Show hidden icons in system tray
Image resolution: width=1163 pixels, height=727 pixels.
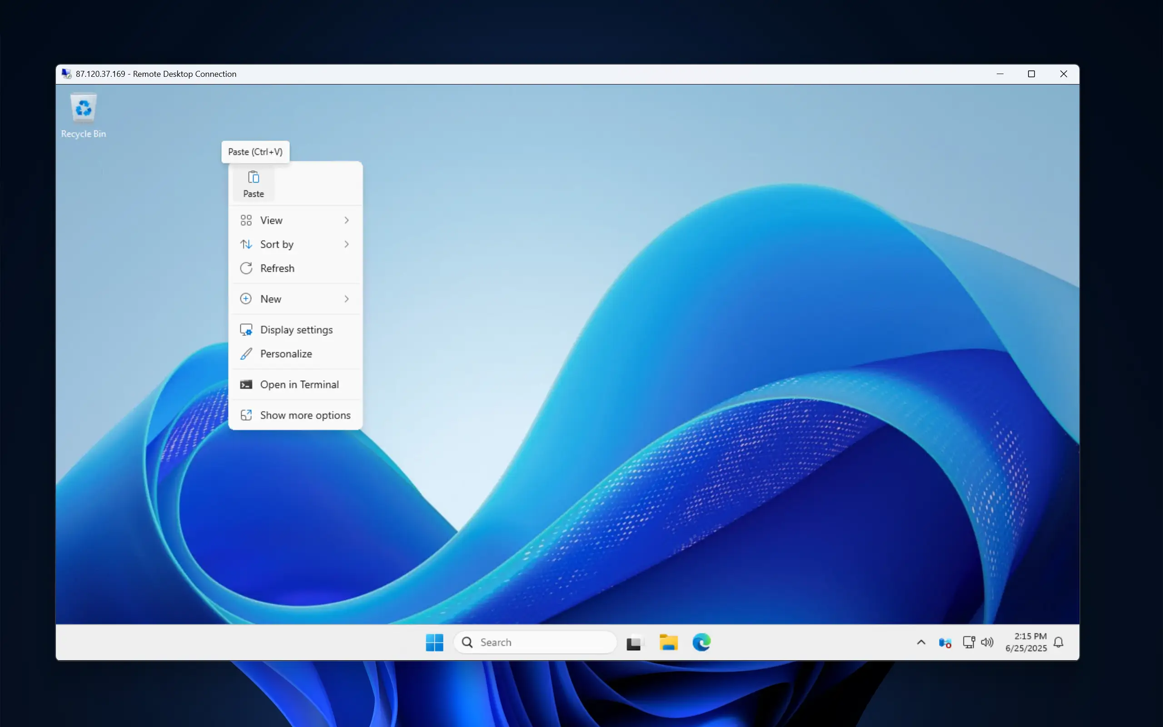click(x=921, y=642)
